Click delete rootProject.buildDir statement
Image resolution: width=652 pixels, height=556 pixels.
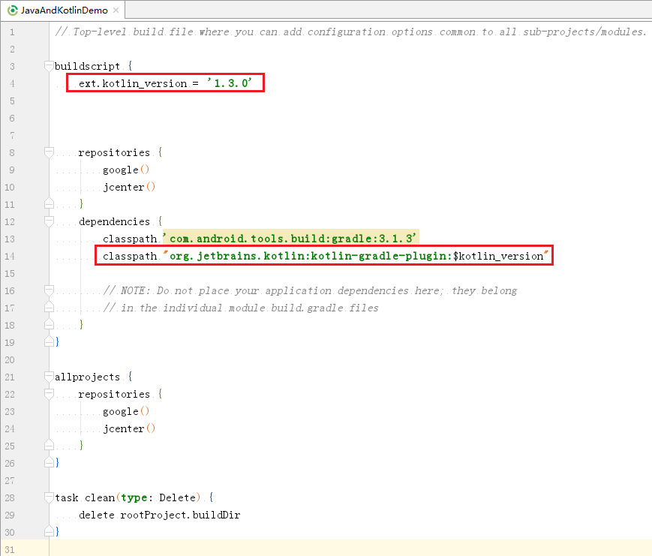pyautogui.click(x=158, y=515)
